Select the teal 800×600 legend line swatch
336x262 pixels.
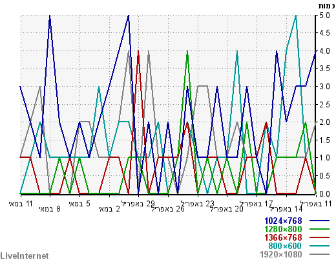(320, 246)
